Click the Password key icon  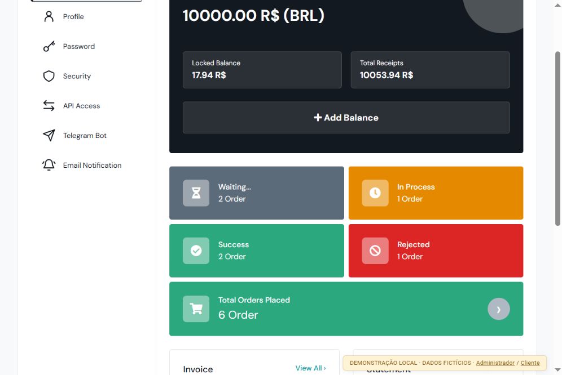pos(49,46)
